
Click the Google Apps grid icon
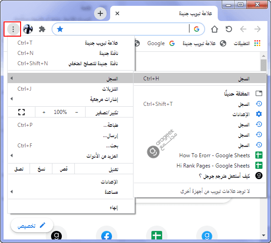(257, 43)
